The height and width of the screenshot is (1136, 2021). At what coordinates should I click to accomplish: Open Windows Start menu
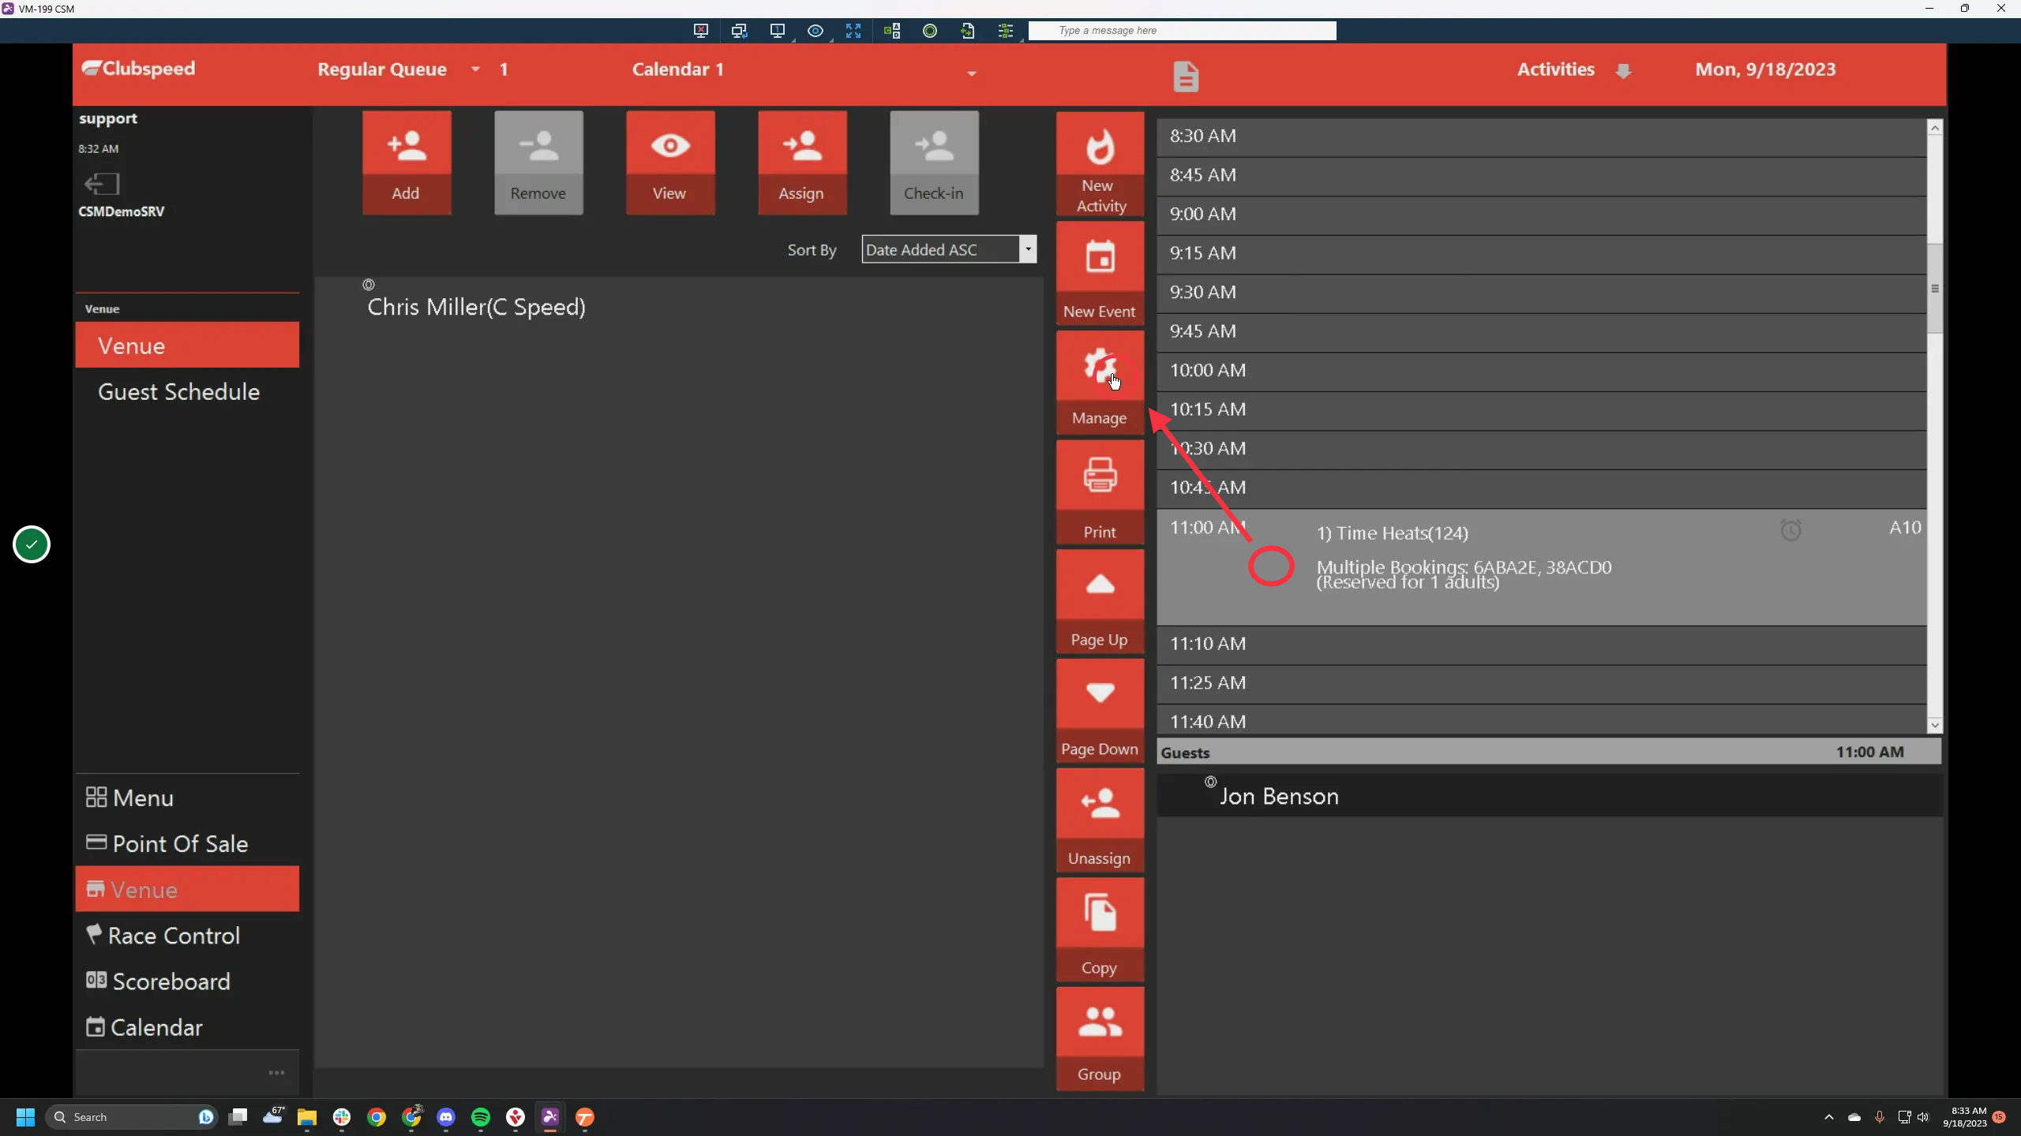[x=25, y=1117]
